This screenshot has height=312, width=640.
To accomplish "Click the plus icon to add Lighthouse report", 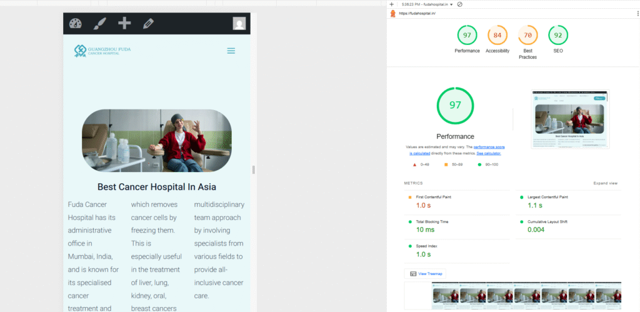I will coord(391,4).
